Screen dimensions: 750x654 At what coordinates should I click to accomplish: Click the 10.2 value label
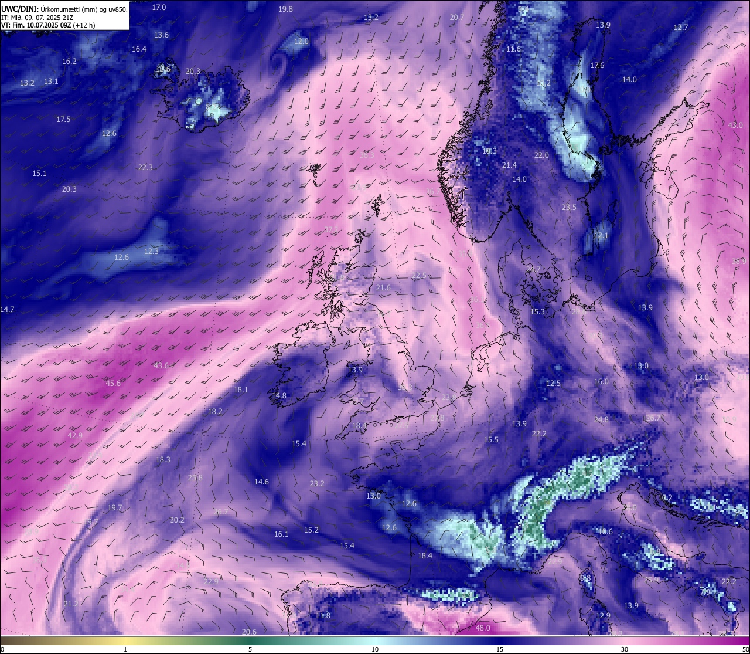coord(665,498)
